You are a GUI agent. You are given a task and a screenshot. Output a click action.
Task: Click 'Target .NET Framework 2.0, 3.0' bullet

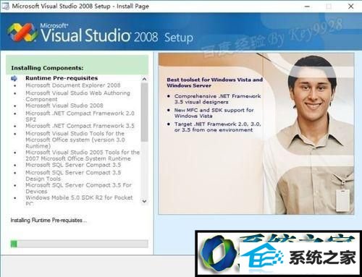click(217, 127)
